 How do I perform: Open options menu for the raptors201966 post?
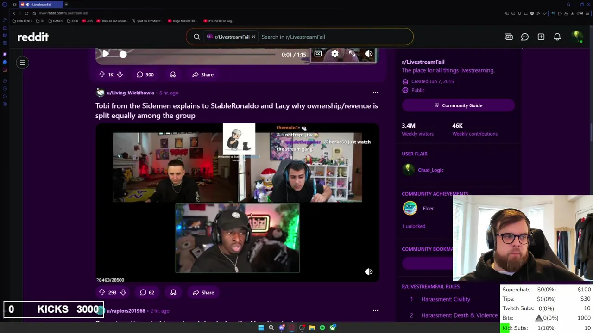[x=375, y=310]
